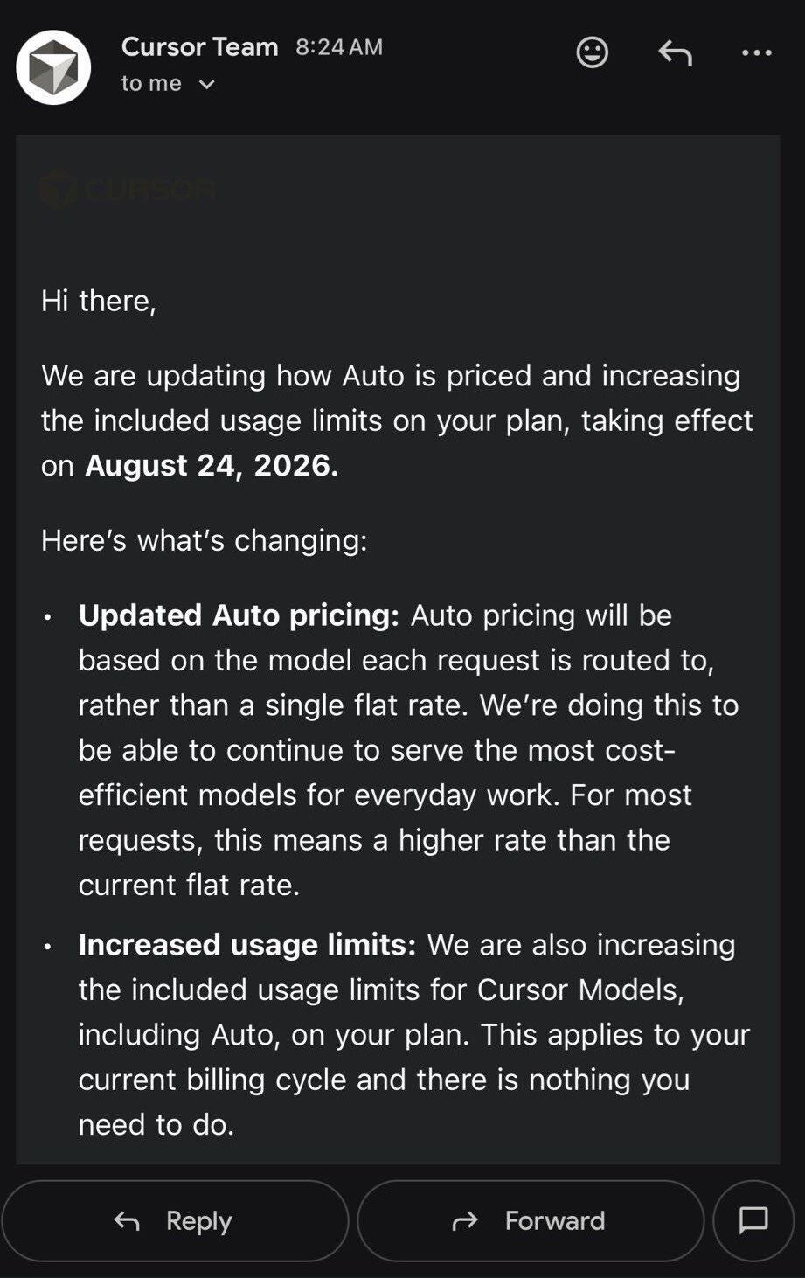Tap the Forward button at the bottom
Viewport: 805px width, 1278px height.
coord(531,1220)
